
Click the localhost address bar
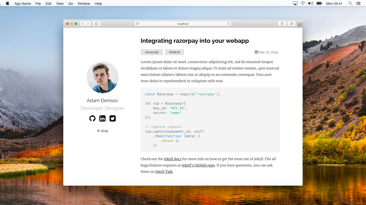[183, 24]
